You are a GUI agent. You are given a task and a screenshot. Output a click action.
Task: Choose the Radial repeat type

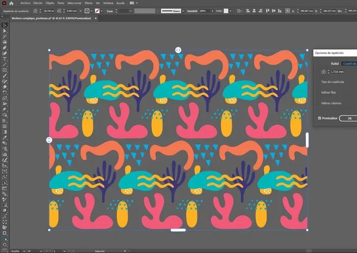click(335, 64)
